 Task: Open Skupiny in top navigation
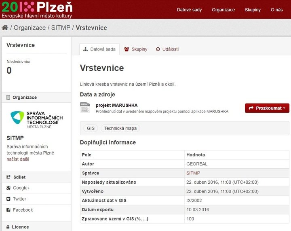click(x=253, y=10)
